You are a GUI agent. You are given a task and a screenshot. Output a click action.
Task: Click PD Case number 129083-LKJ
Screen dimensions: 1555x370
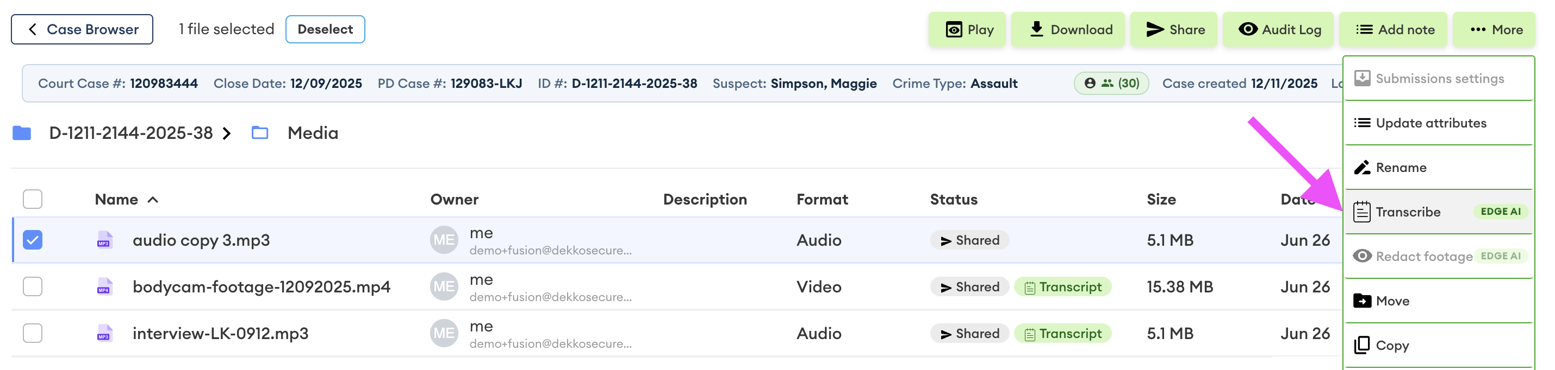(x=486, y=84)
